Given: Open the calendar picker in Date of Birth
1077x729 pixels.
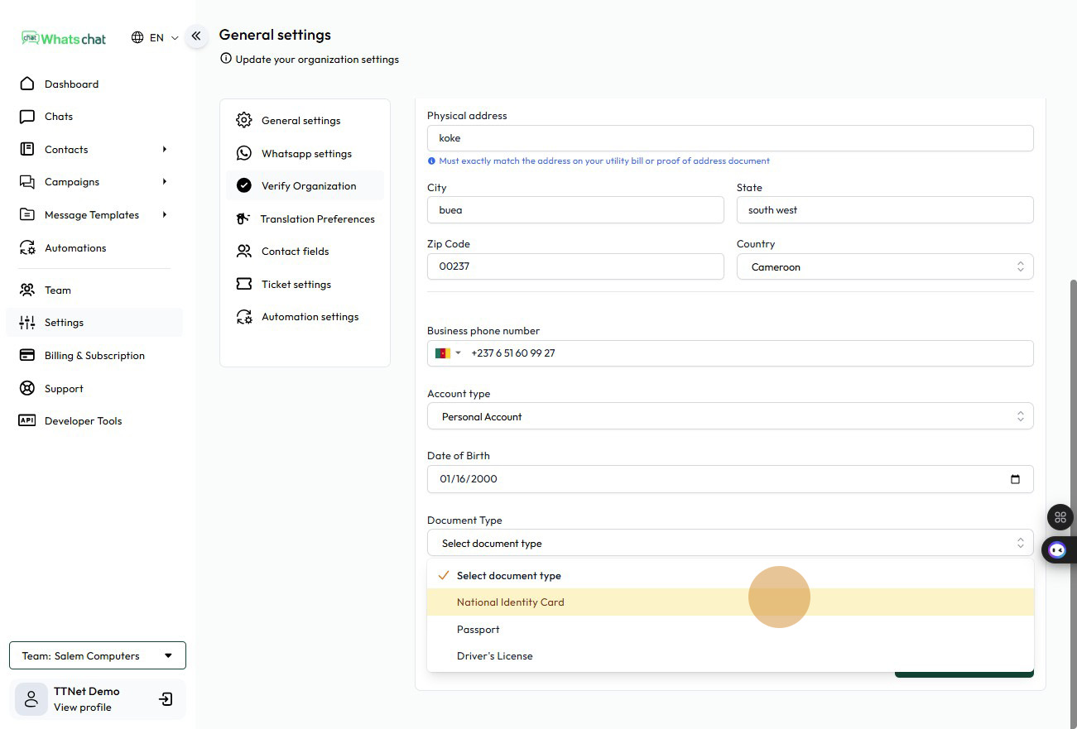Looking at the screenshot, I should click(x=1015, y=479).
